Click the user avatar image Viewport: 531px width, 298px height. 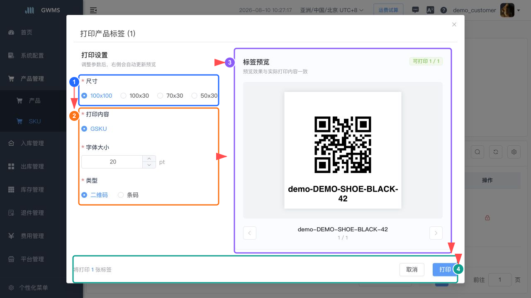507,10
